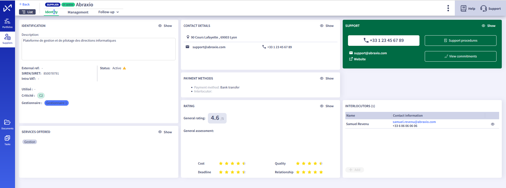Switch to the Identity tab
506x188 pixels.
pyautogui.click(x=51, y=12)
